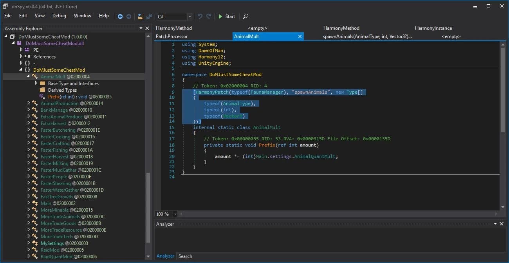
Task: Click the Open file folder icon
Action: [141, 16]
